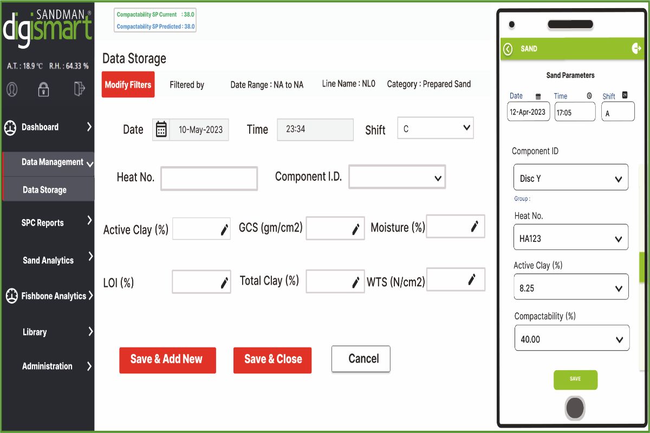Click the WTS pencil edit icon
The width and height of the screenshot is (650, 433).
click(x=472, y=279)
